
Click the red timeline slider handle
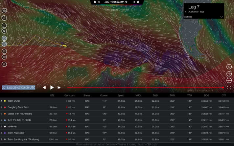click(223, 88)
